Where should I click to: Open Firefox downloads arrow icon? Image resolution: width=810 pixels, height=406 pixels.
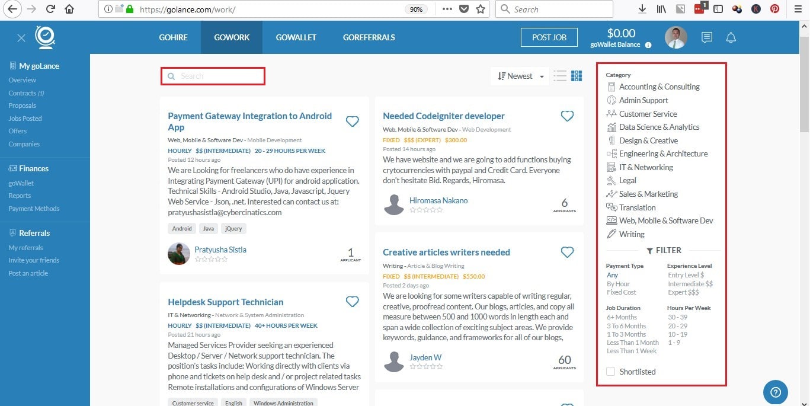click(x=642, y=9)
